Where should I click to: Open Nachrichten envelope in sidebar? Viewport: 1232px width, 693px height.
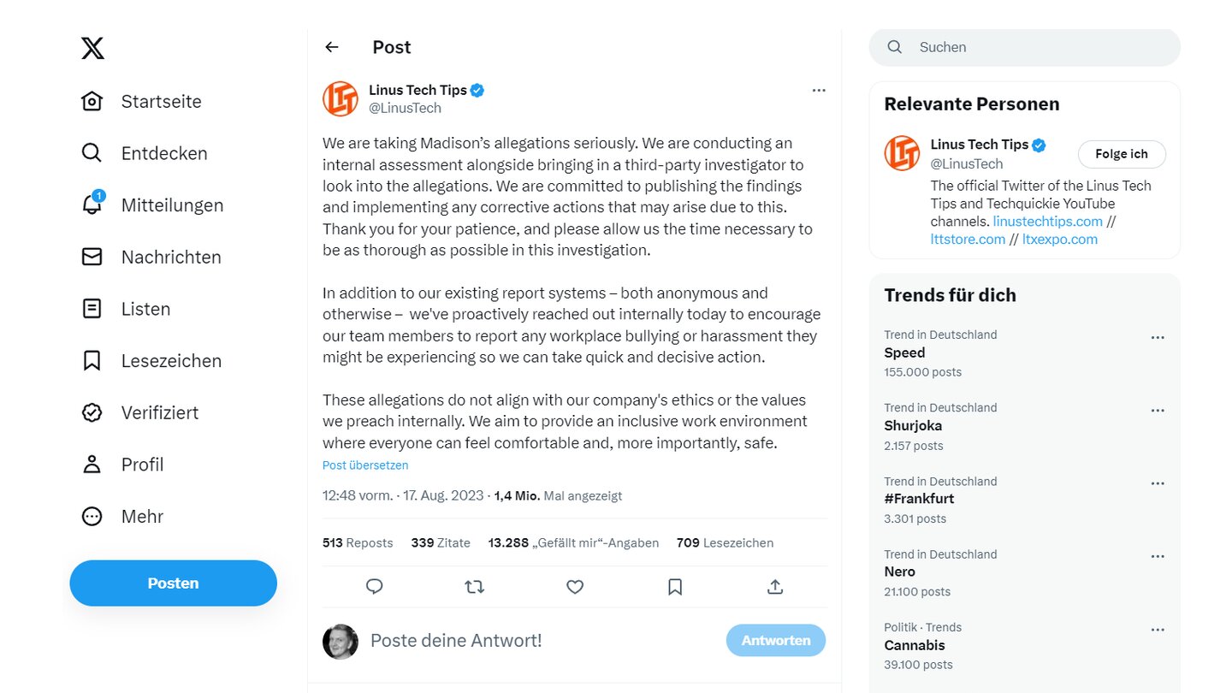(92, 257)
